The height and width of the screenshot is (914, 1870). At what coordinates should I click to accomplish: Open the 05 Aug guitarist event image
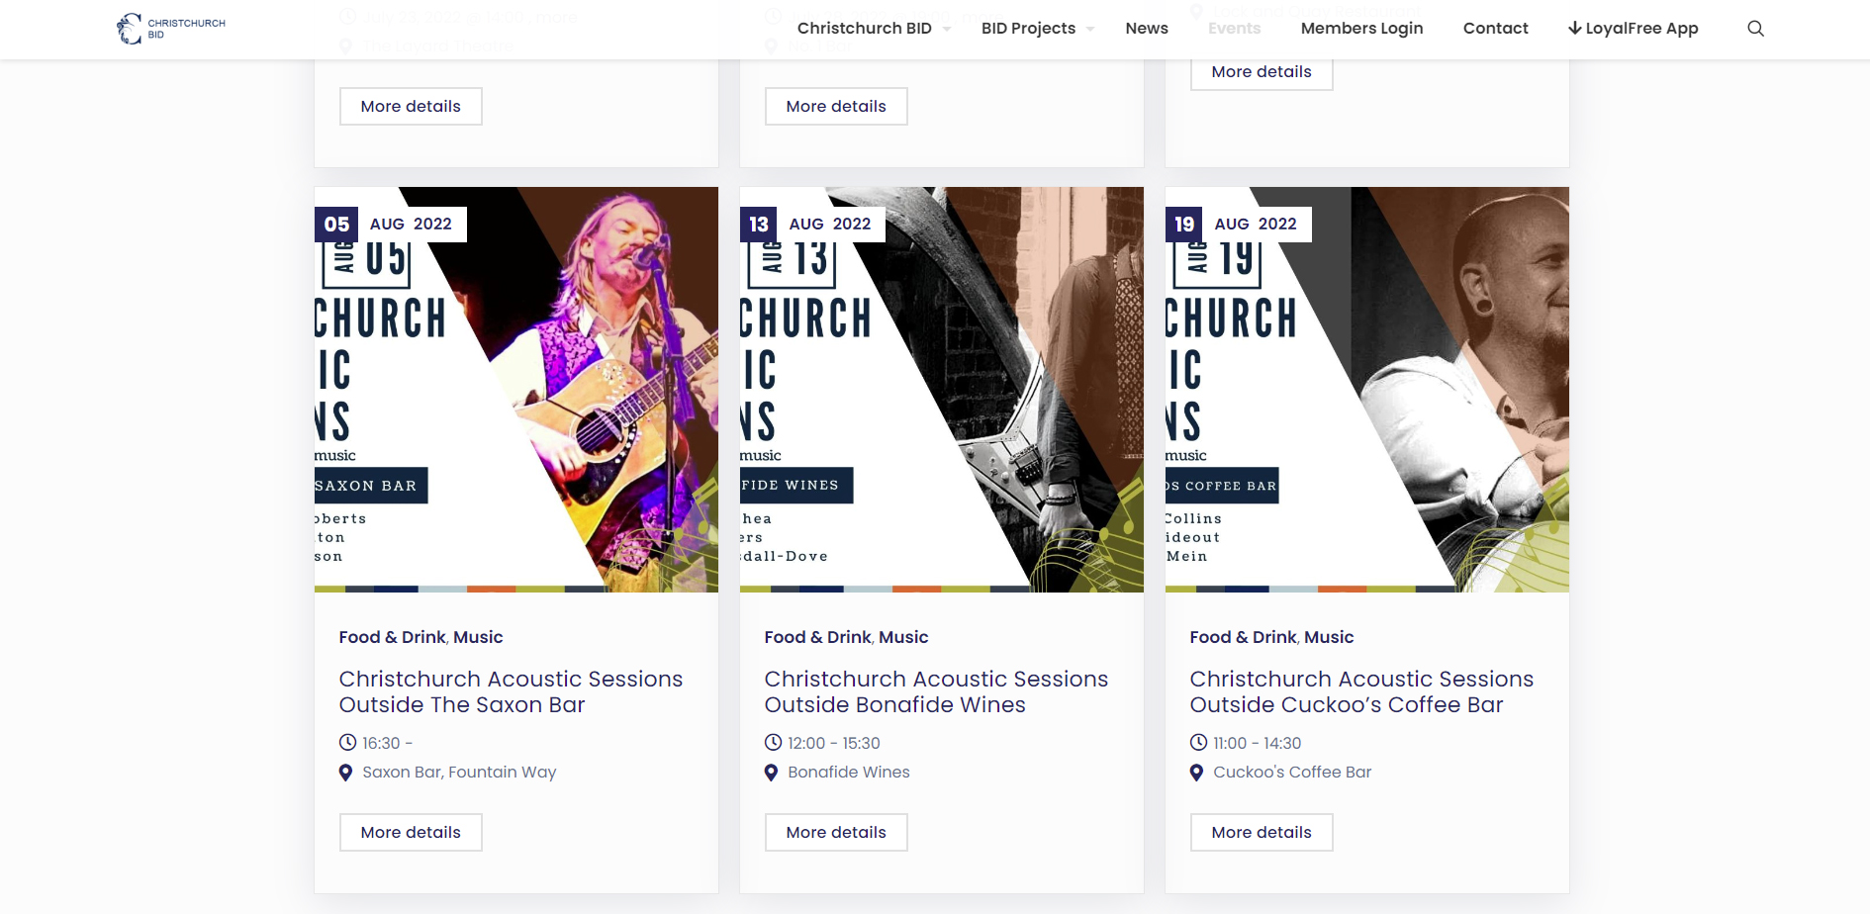(x=516, y=390)
